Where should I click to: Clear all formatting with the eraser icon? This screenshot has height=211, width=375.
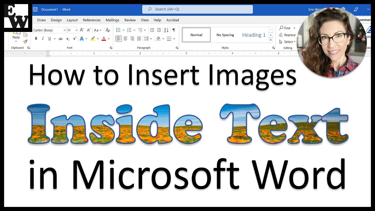[108, 30]
